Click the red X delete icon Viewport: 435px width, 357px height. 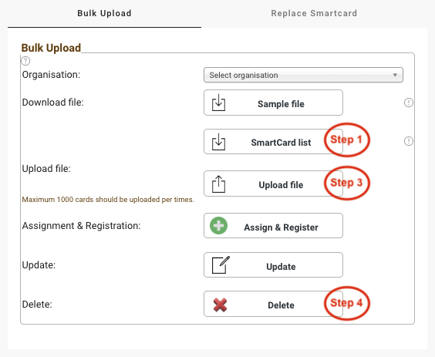point(220,305)
